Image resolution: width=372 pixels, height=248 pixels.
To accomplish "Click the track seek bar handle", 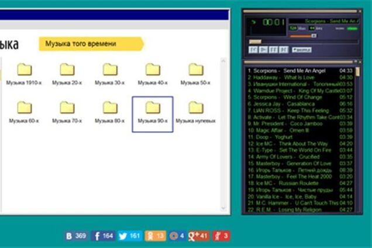I will pyautogui.click(x=255, y=42).
